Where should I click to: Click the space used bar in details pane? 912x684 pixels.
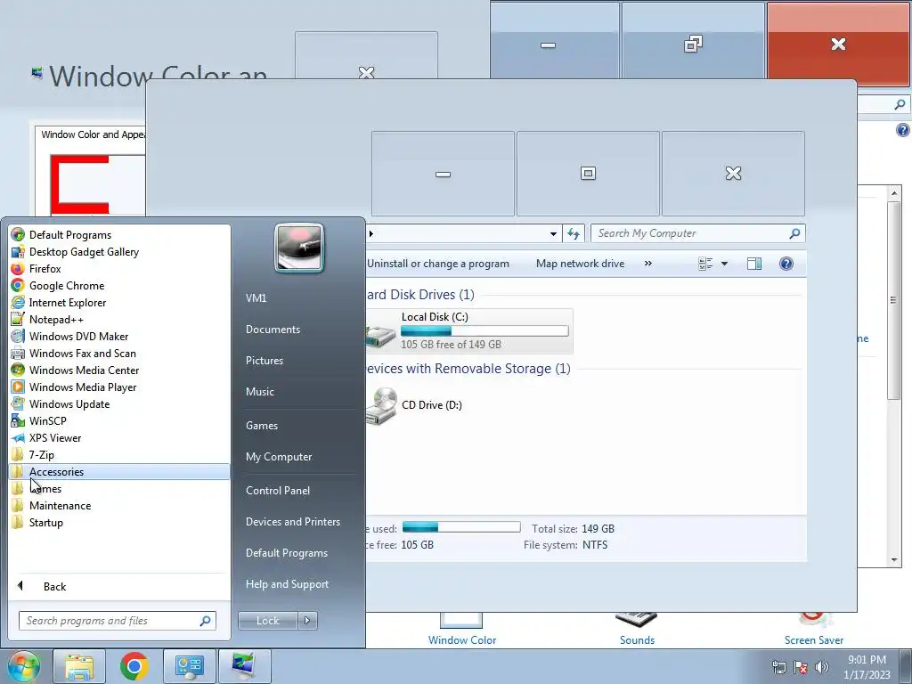tap(461, 527)
